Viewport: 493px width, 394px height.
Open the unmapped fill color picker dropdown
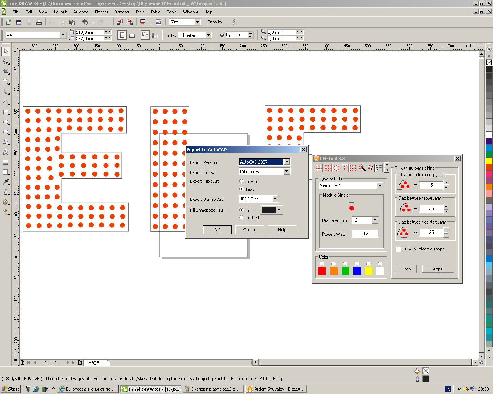pos(279,210)
